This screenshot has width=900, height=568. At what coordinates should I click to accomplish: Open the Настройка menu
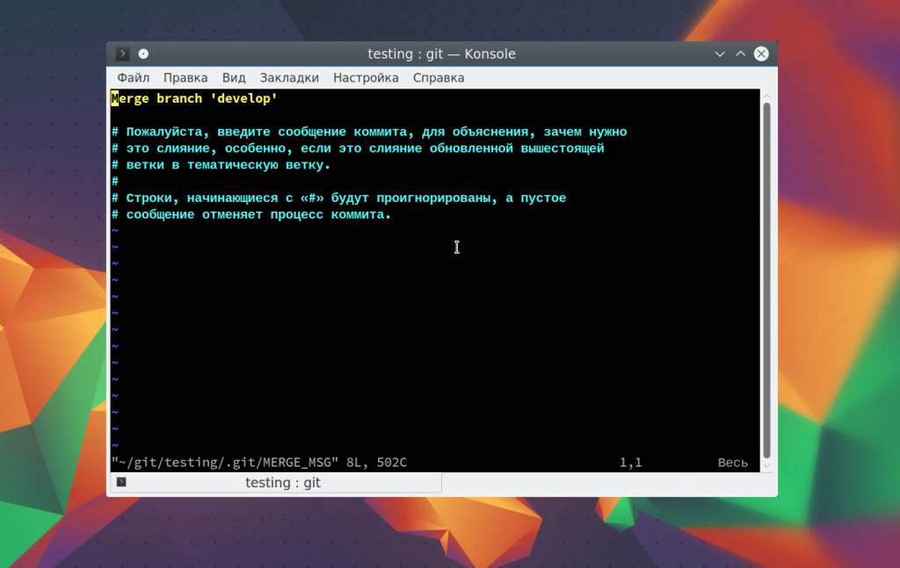click(x=366, y=77)
